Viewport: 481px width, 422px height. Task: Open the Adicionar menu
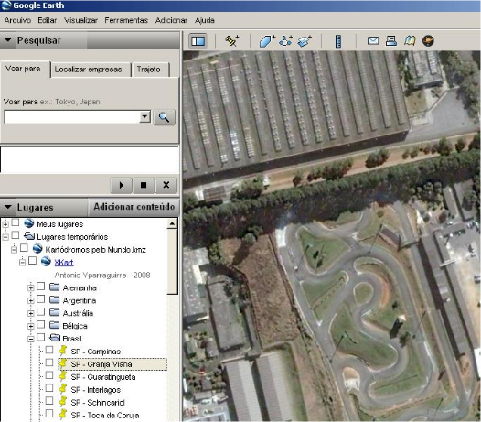(171, 20)
